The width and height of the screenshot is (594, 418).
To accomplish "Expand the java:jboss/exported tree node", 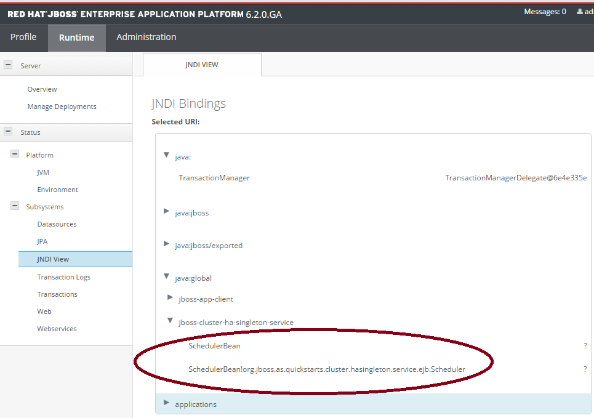I will click(166, 245).
